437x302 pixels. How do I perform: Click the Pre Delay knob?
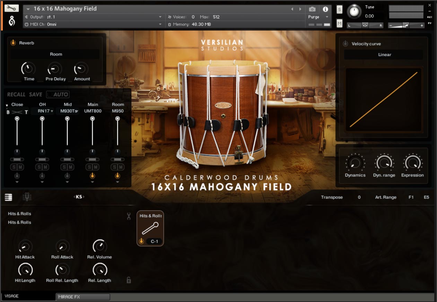54,69
